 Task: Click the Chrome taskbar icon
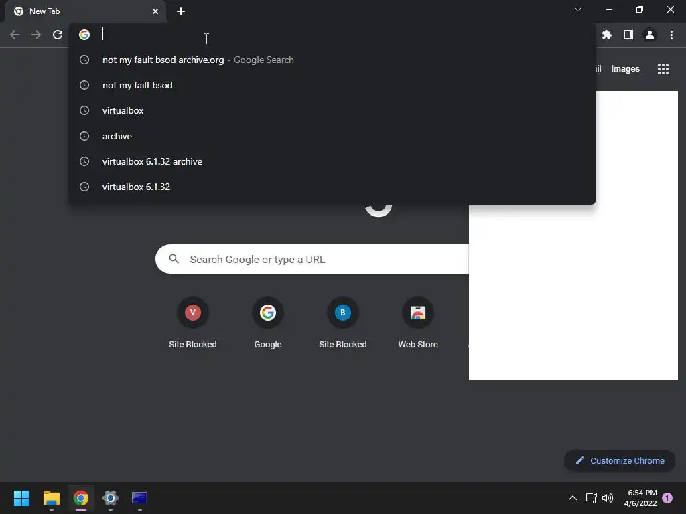(81, 498)
